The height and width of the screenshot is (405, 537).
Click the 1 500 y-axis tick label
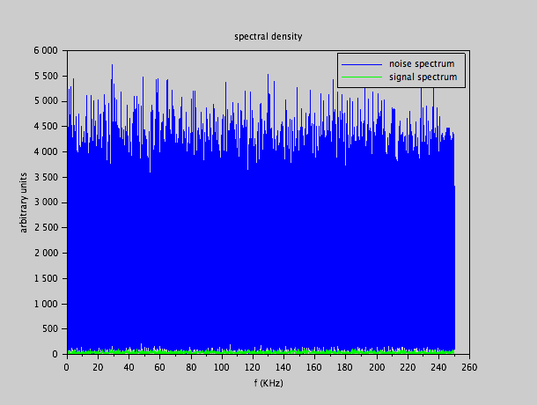[x=45, y=278]
